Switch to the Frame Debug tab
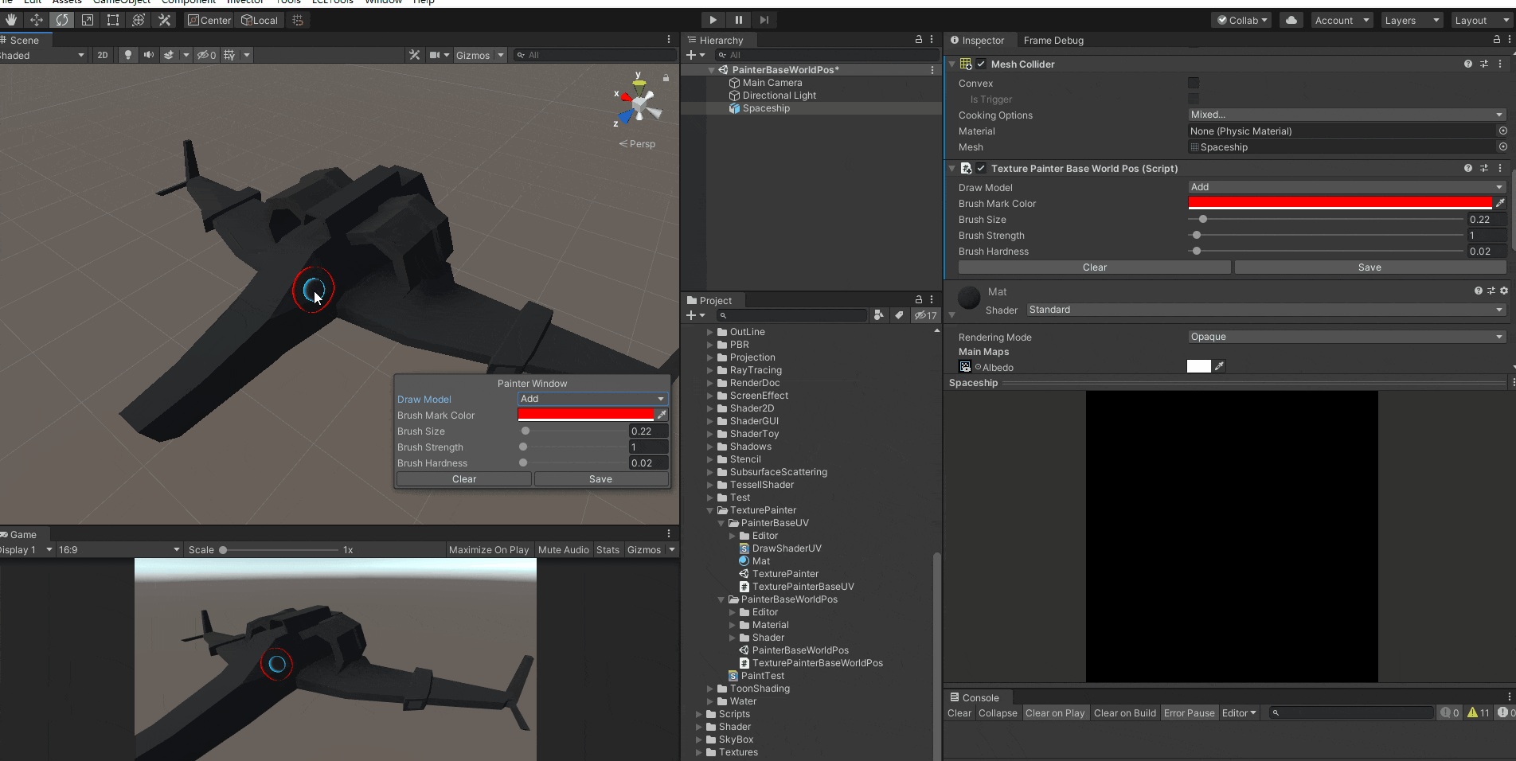The image size is (1516, 761). coord(1053,40)
